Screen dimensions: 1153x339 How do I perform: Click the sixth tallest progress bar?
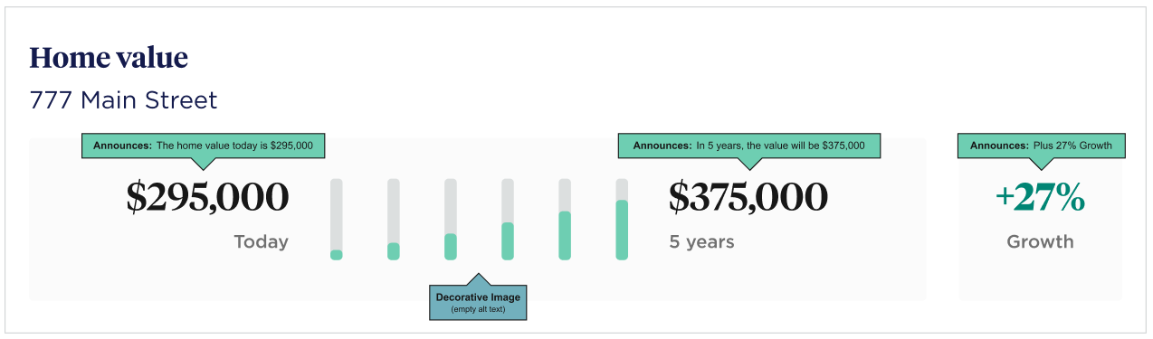coord(622,220)
